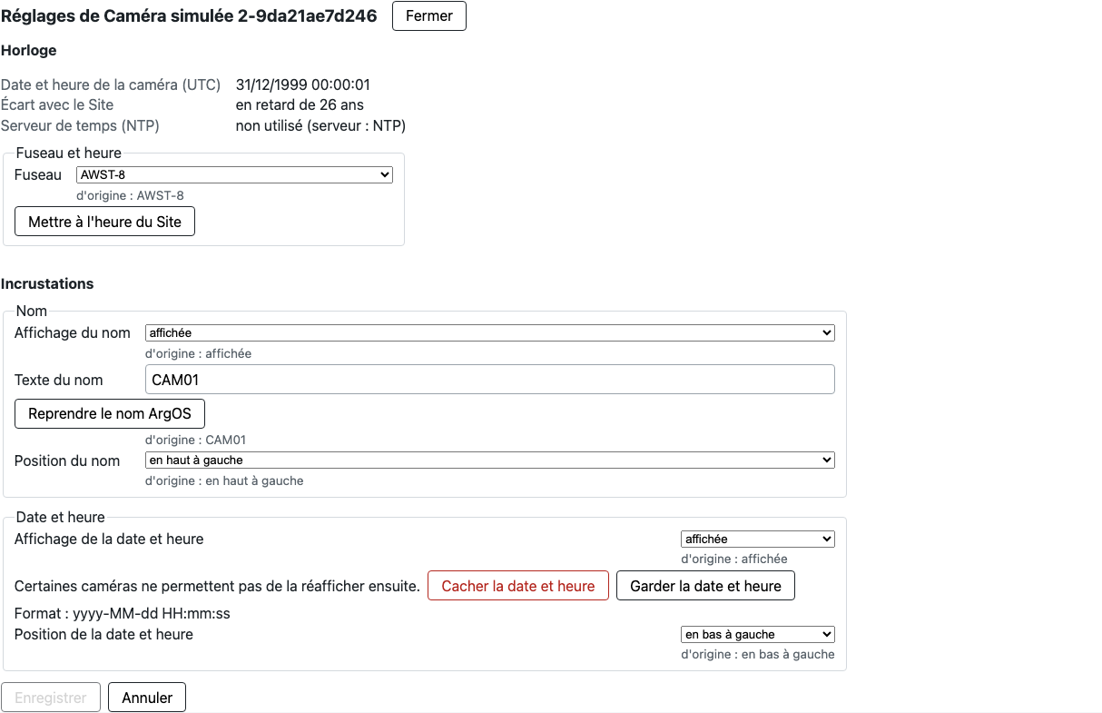
Task: Select the camera time 31/12/1999 00:00:01
Action: tap(303, 85)
